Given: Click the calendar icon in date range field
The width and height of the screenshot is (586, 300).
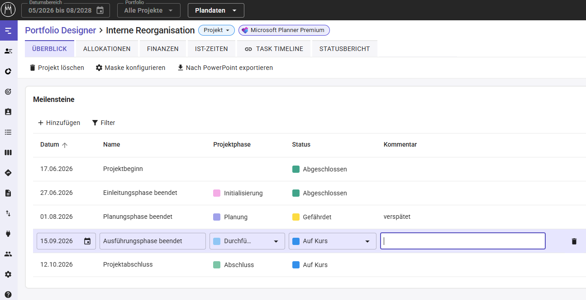Looking at the screenshot, I should coord(100,10).
